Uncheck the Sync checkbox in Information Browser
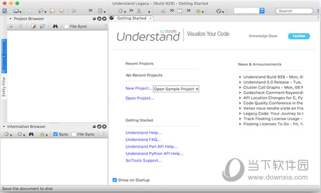This screenshot has width=321, height=193. click(55, 134)
